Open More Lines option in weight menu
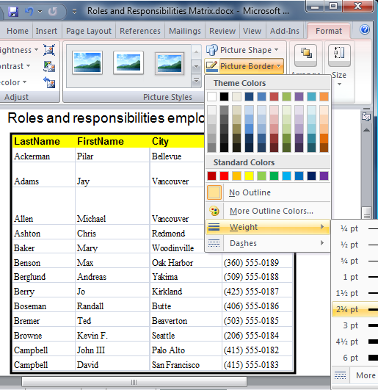 (x=355, y=375)
